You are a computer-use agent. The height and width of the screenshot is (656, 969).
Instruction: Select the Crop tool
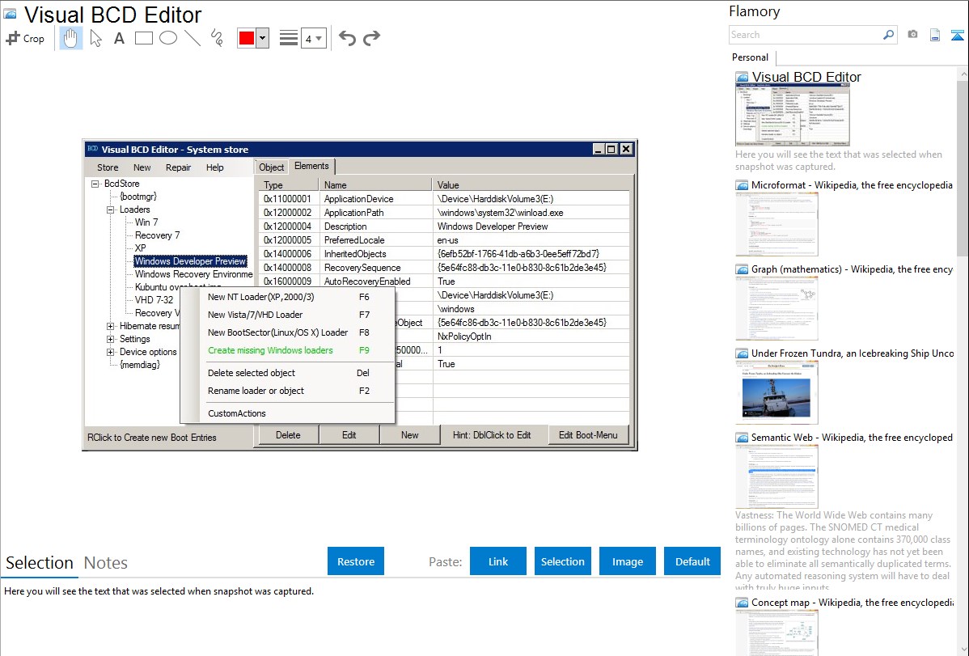pos(25,38)
